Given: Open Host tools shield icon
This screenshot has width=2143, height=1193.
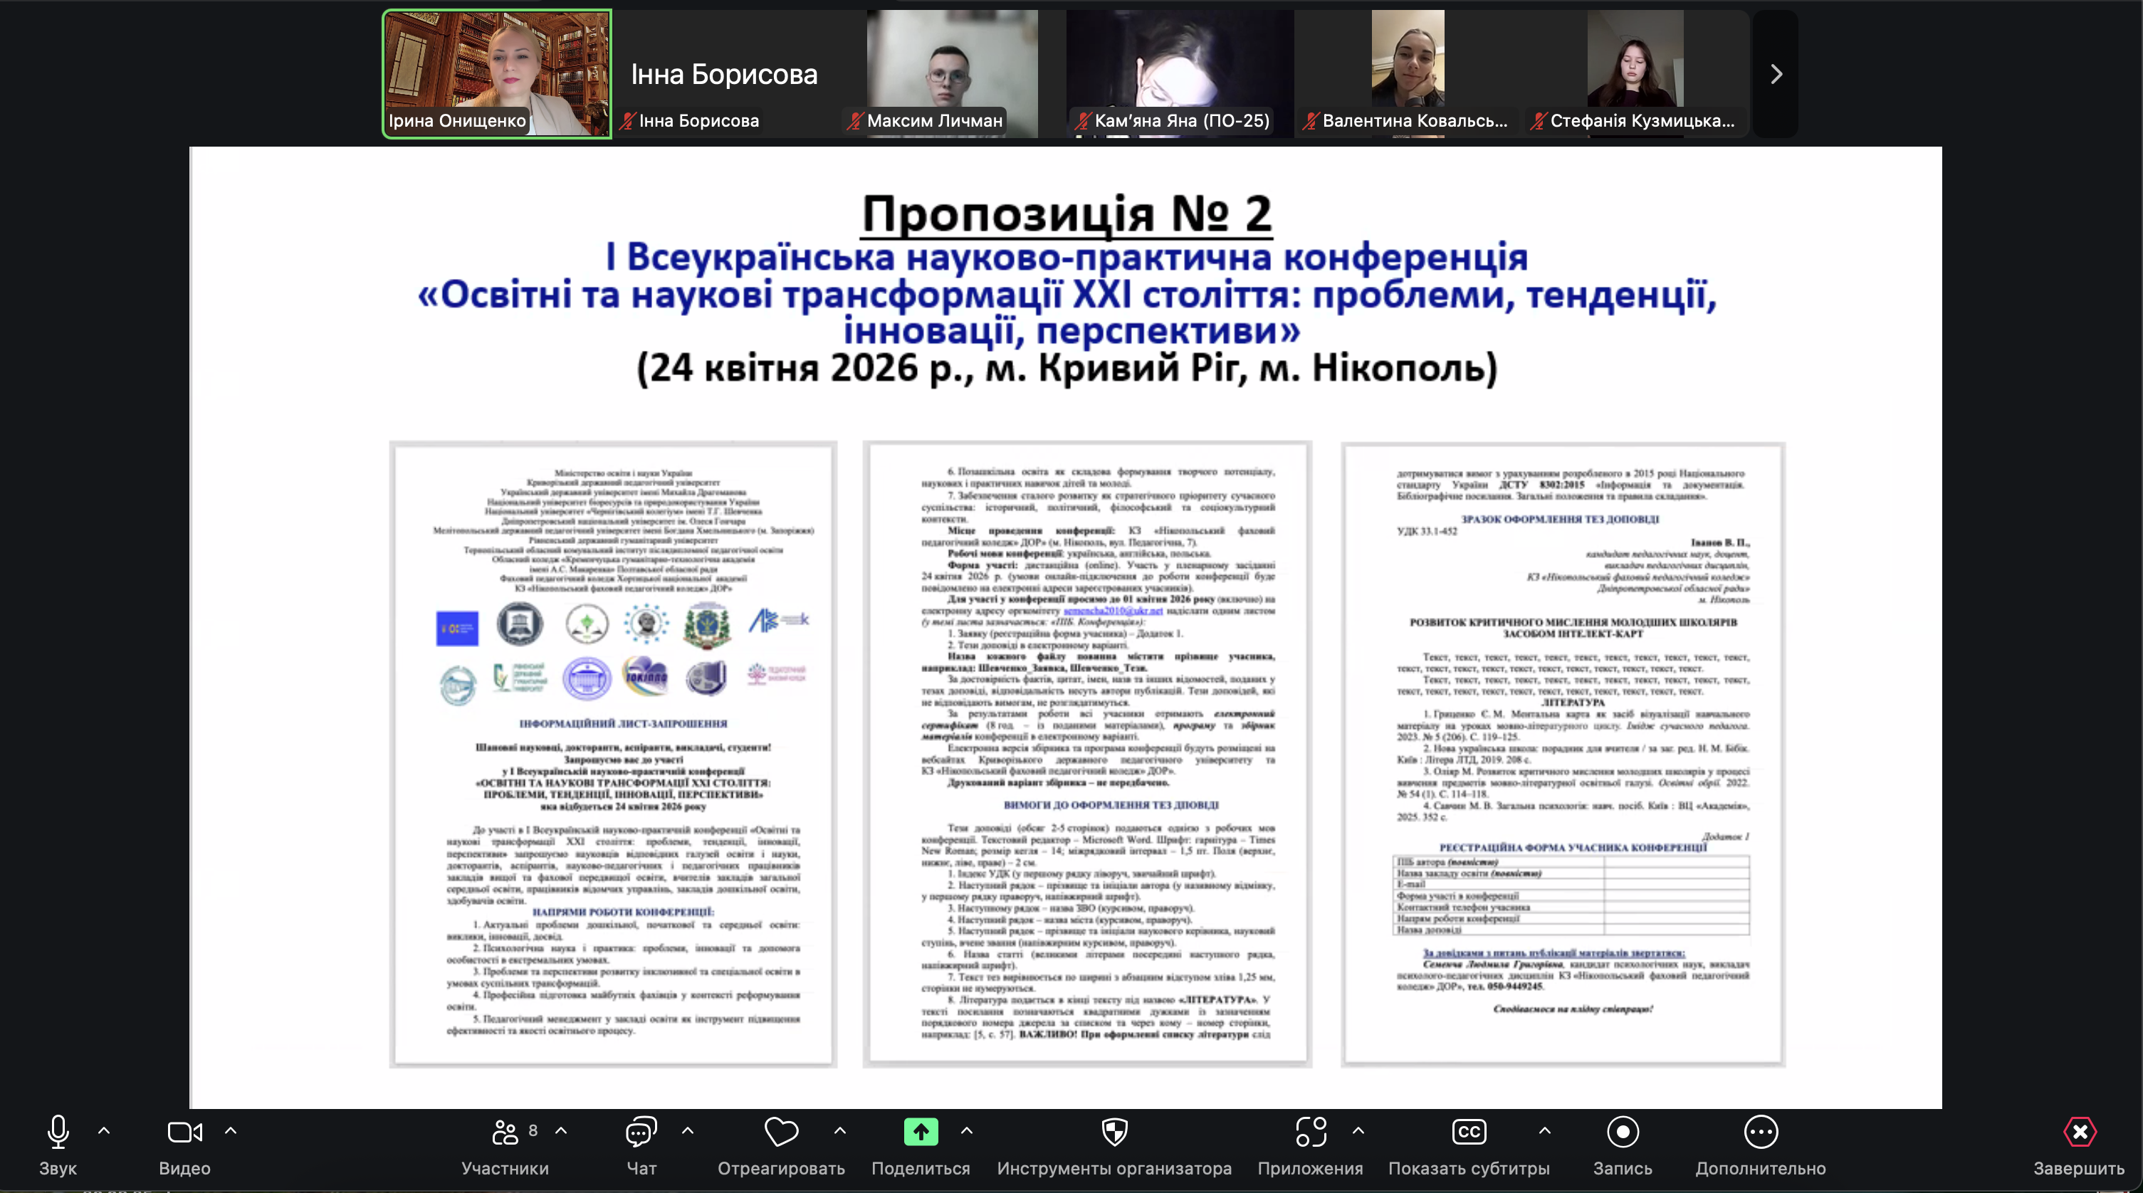Looking at the screenshot, I should [x=1114, y=1132].
